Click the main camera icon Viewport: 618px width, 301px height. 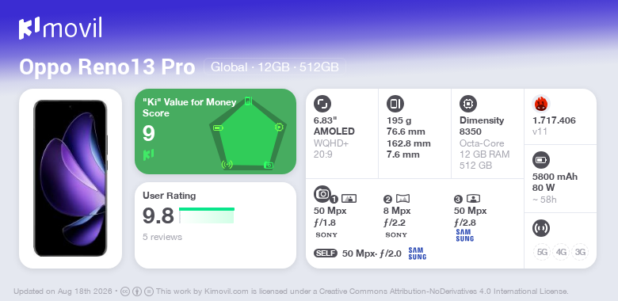coord(322,193)
